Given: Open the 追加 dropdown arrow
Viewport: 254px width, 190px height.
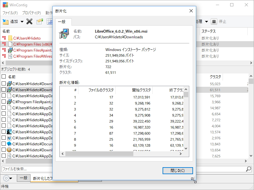Looking at the screenshot, I should 22,22.
